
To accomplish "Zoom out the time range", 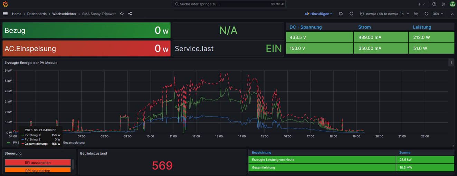I will point(416,14).
